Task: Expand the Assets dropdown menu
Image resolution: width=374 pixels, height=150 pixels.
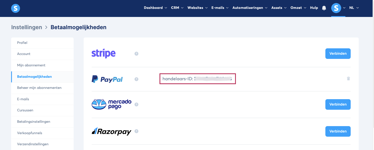Action: tap(279, 8)
